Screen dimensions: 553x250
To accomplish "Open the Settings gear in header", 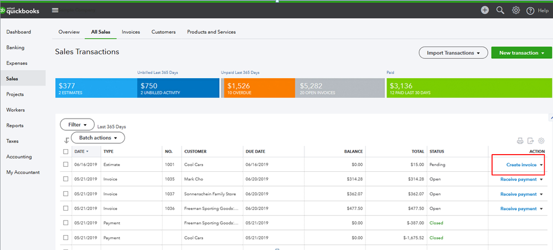I will 516,10.
